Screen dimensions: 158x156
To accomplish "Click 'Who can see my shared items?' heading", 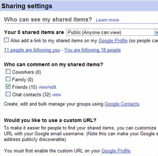I will [x=48, y=19].
